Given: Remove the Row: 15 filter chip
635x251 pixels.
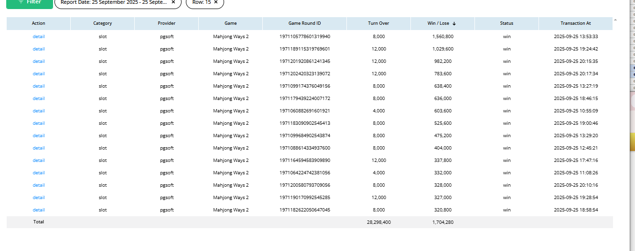Looking at the screenshot, I should pos(215,2).
